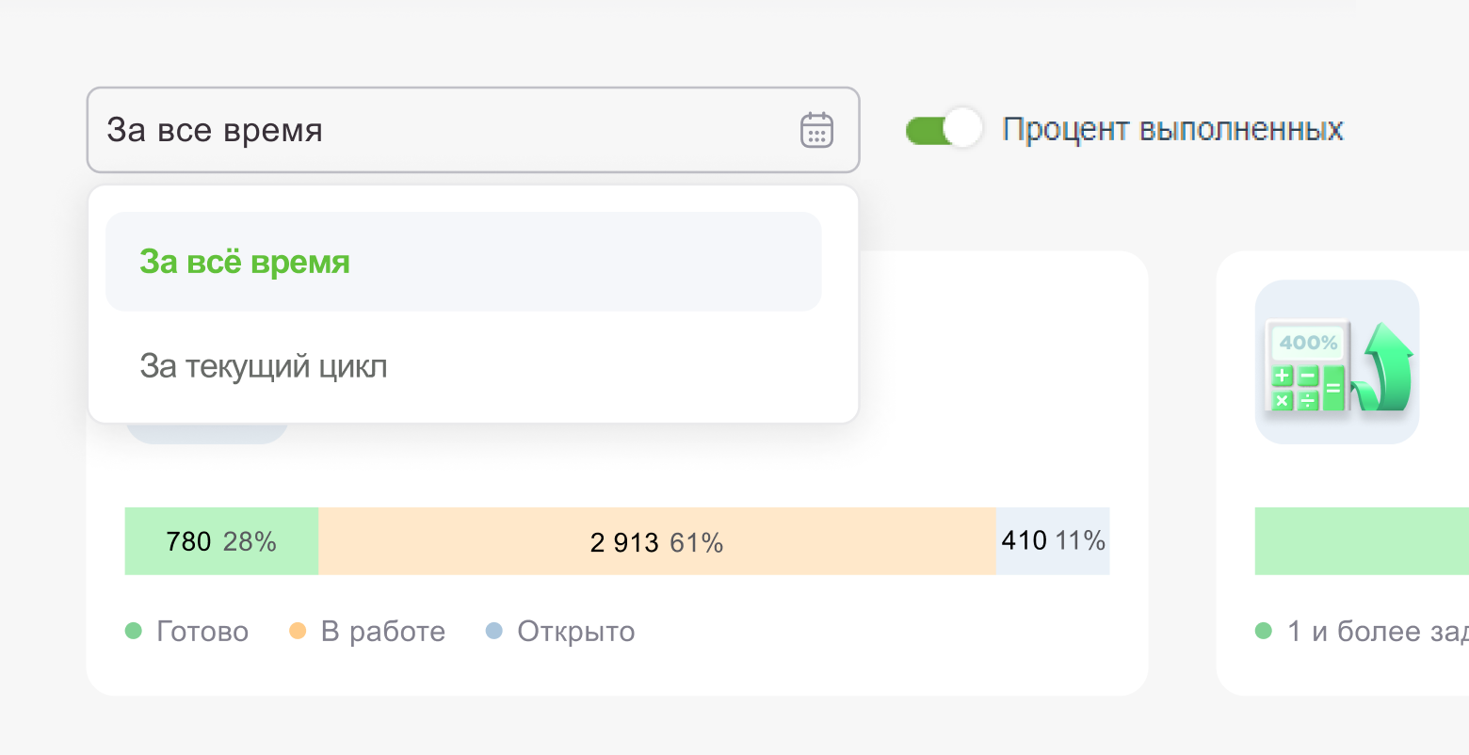The image size is (1469, 755).
Task: Click the green Готово legend dot
Action: [x=134, y=631]
